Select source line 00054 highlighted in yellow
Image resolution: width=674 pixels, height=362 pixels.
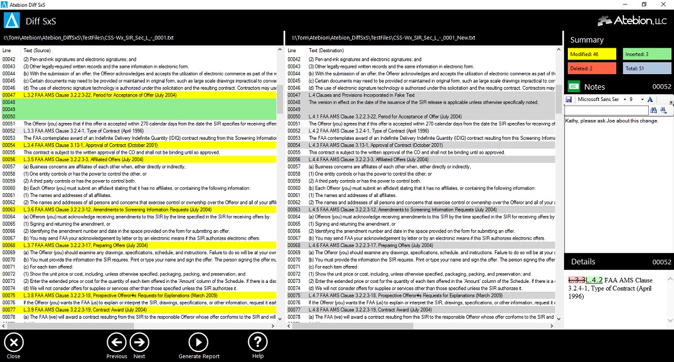(x=139, y=145)
